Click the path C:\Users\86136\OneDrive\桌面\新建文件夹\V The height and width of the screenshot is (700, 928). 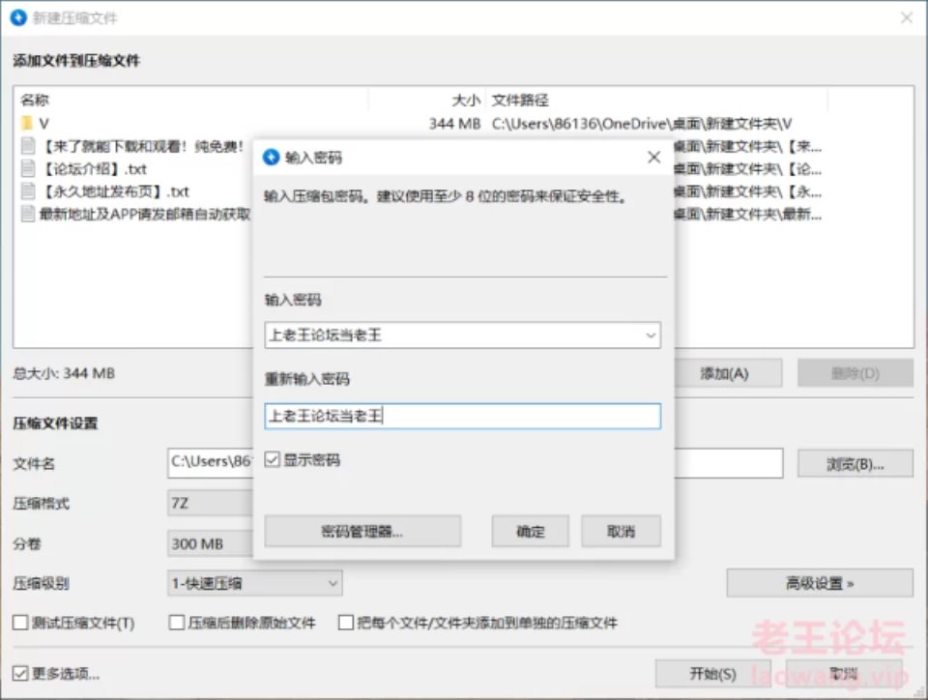coord(642,123)
